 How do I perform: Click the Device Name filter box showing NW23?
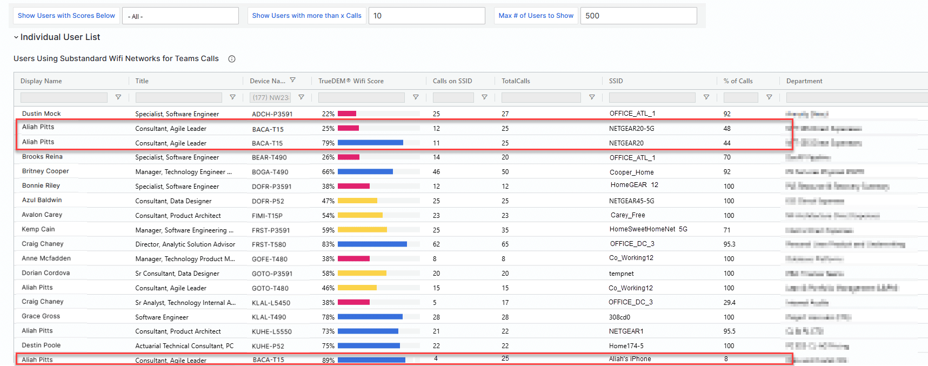click(x=270, y=98)
